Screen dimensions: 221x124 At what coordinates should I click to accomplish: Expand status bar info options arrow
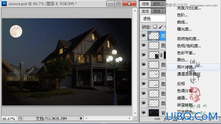(81, 119)
